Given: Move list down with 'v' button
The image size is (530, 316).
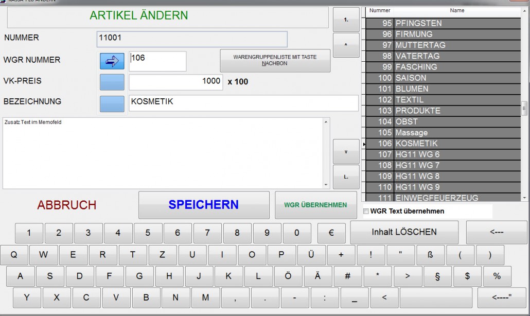Looking at the screenshot, I should coord(345,152).
